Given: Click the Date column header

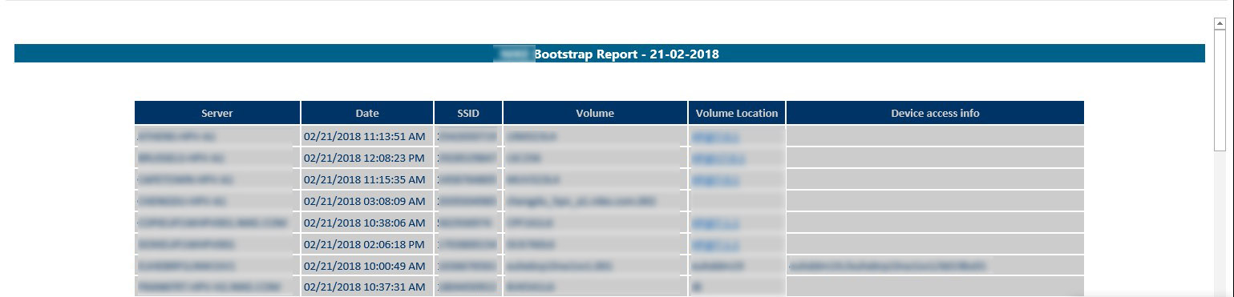Looking at the screenshot, I should pyautogui.click(x=367, y=113).
